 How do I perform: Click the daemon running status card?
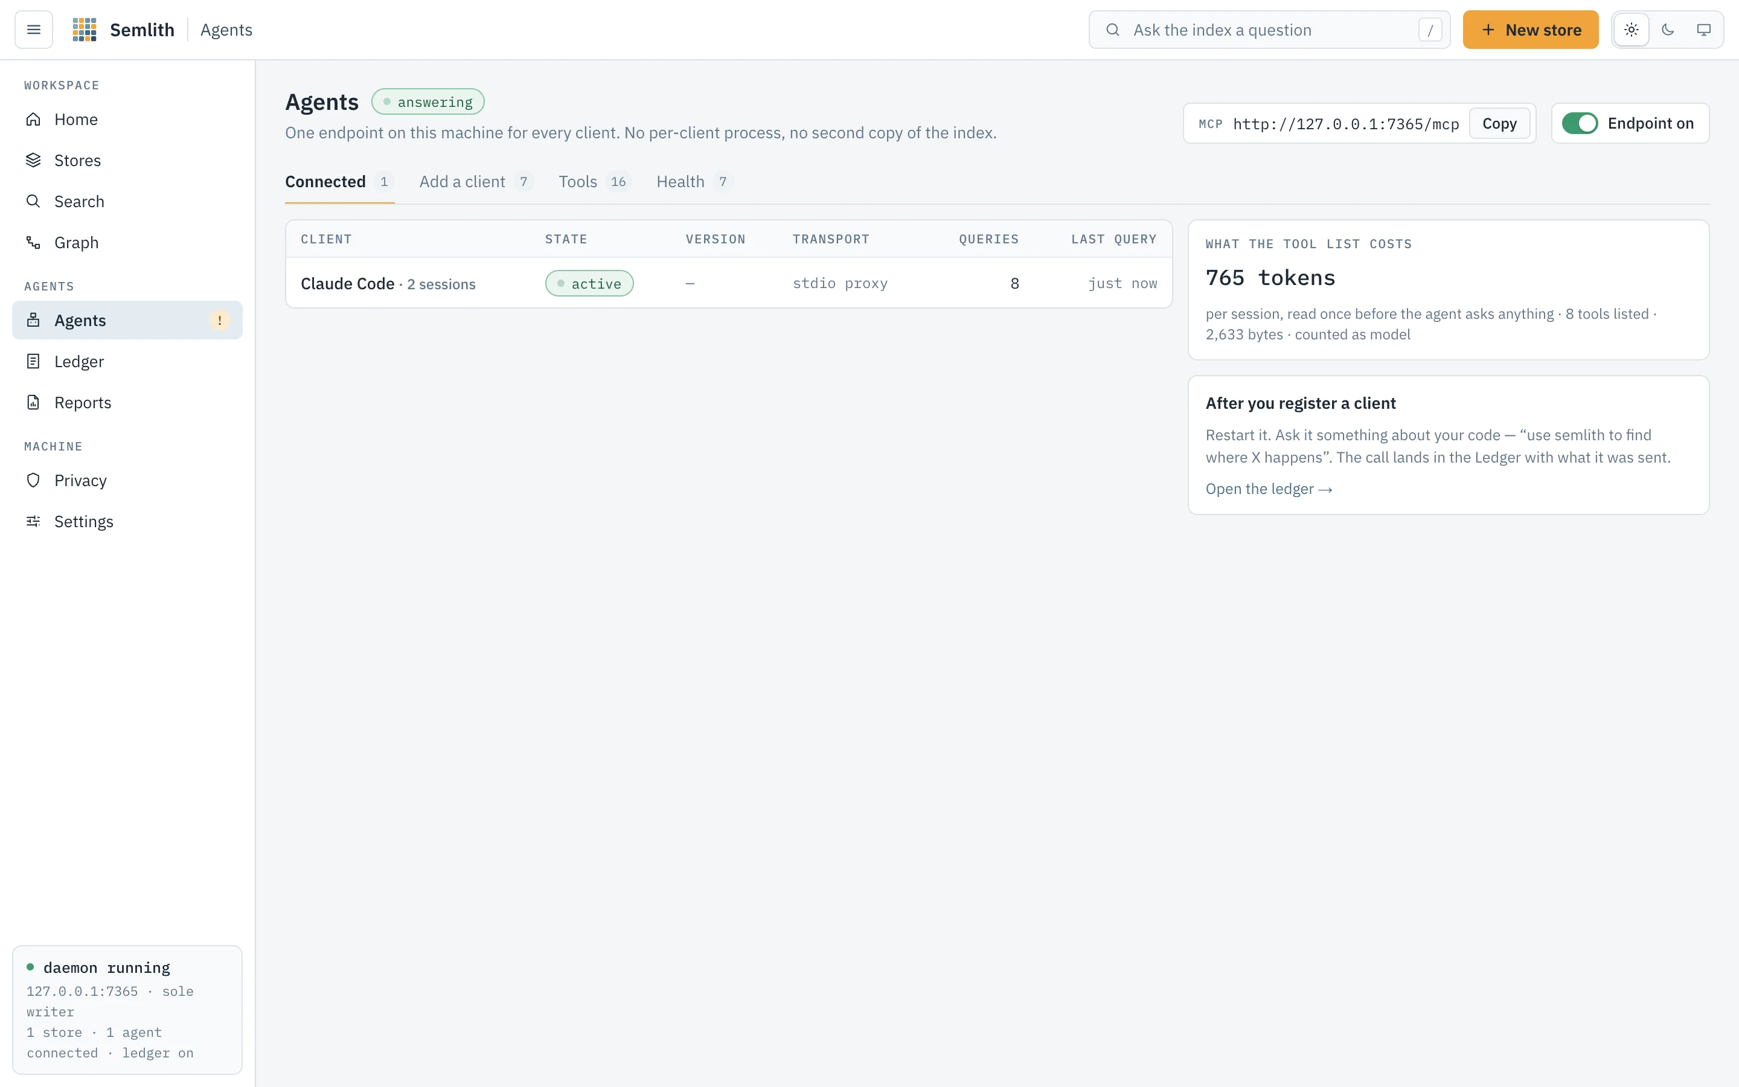[x=127, y=1009]
